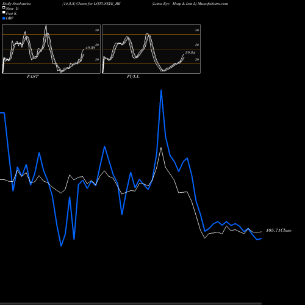This screenshot has height=305, width=305.
Task: Click the 'Slow D' legend text
Action: tap(12, 9)
